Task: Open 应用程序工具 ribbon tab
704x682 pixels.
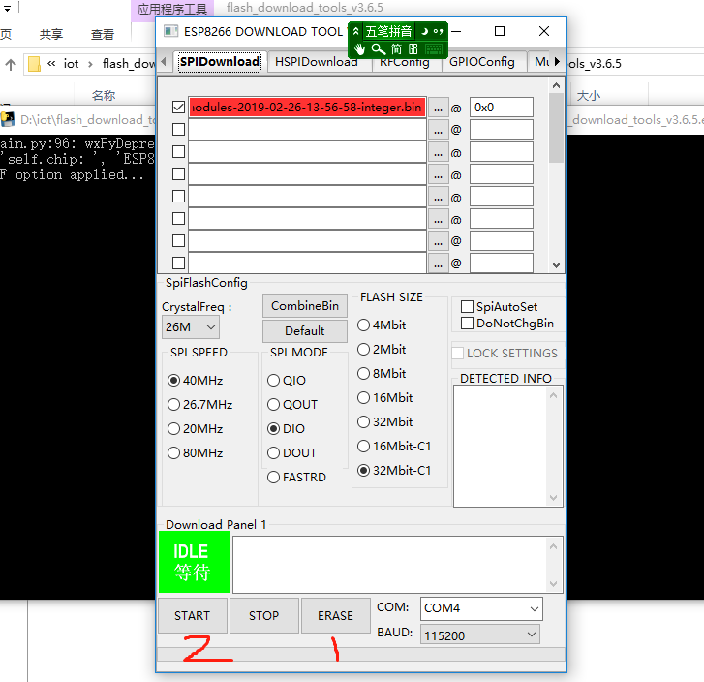Action: 172,9
